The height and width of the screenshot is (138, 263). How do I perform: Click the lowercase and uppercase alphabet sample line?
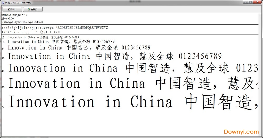(x=55, y=28)
